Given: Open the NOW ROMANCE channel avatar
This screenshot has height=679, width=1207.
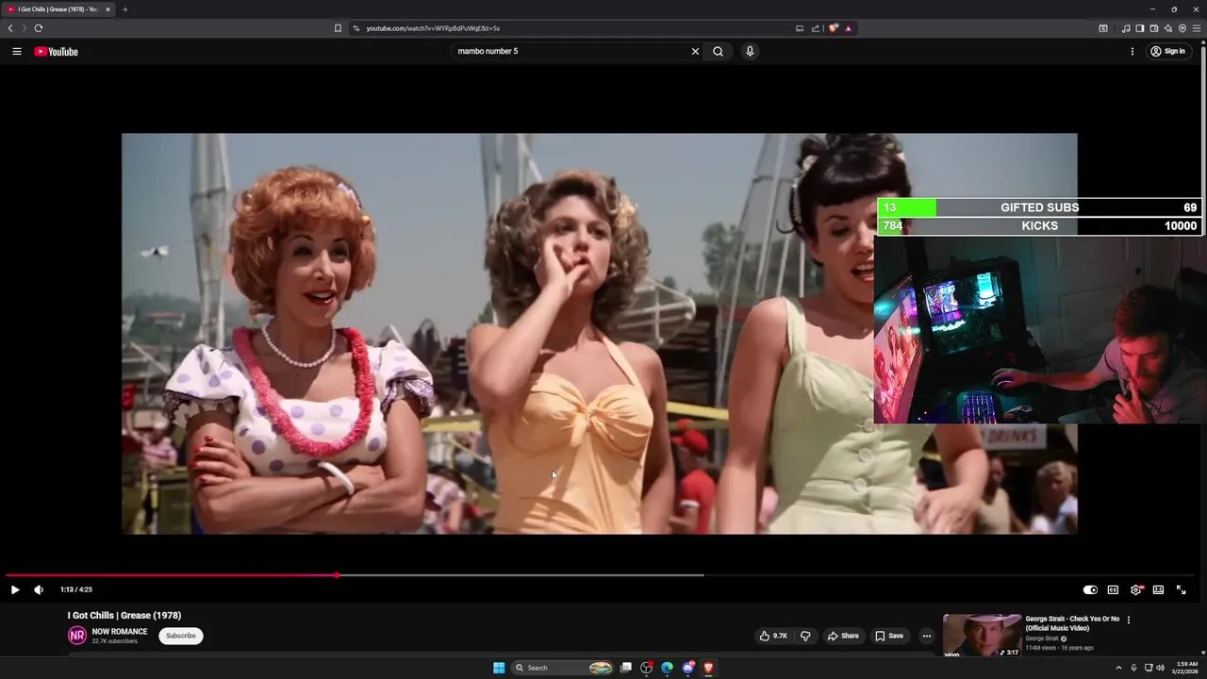Looking at the screenshot, I should click(76, 636).
